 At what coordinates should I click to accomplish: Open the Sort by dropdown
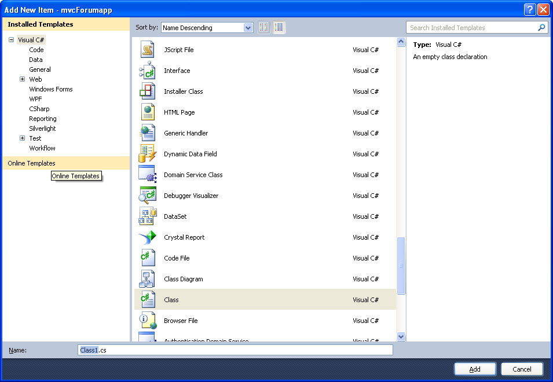(248, 27)
